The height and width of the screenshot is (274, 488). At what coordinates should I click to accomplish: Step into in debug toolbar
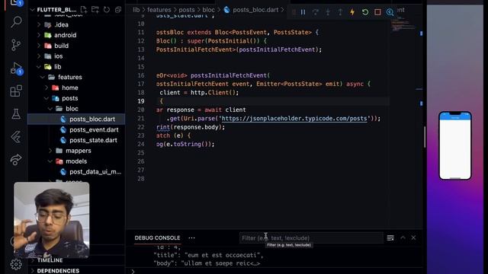328,12
